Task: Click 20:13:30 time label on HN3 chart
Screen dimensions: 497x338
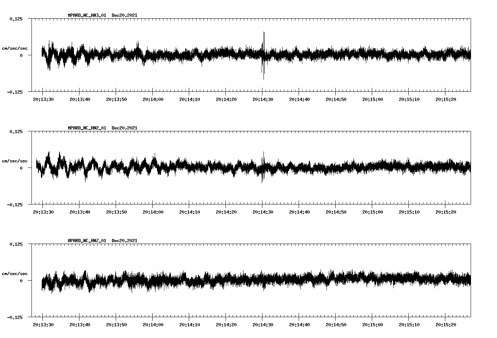Action: pyautogui.click(x=43, y=99)
